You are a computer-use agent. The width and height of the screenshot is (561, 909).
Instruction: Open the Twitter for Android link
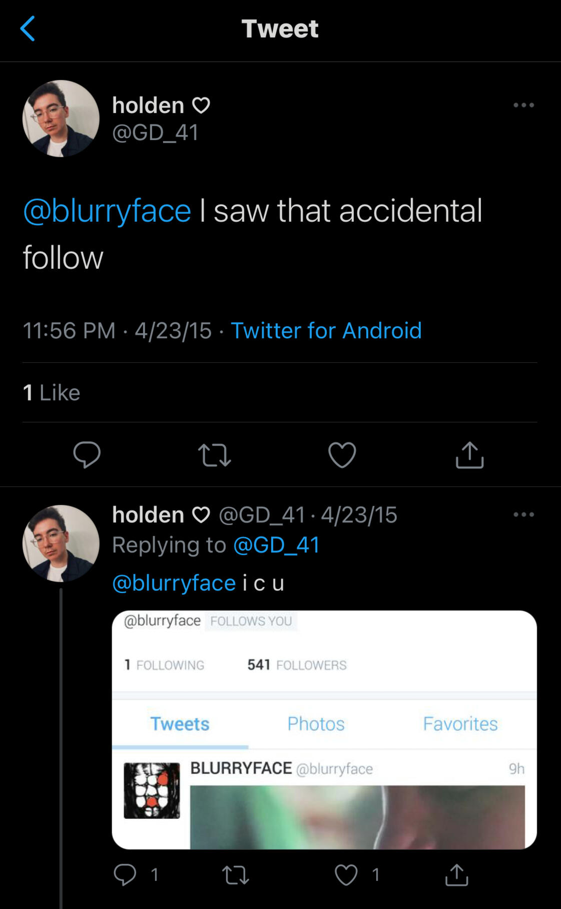coord(326,330)
